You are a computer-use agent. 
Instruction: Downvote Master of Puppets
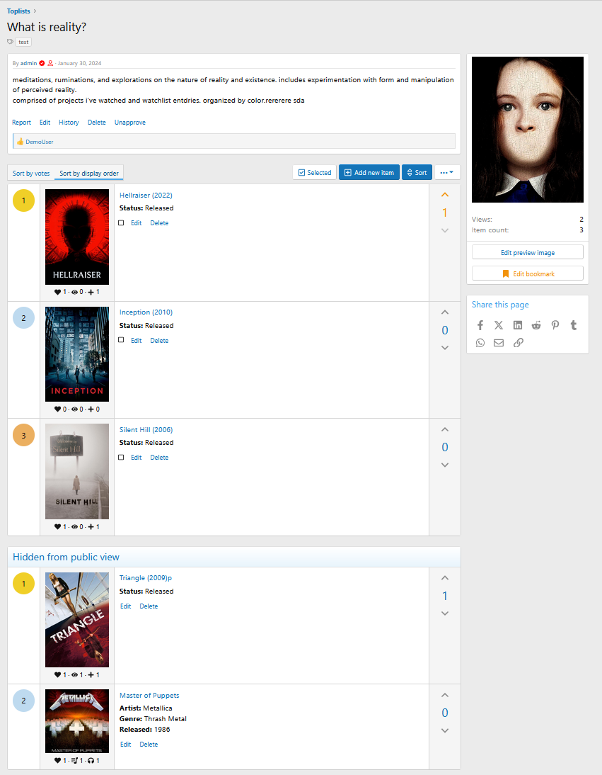pos(444,730)
